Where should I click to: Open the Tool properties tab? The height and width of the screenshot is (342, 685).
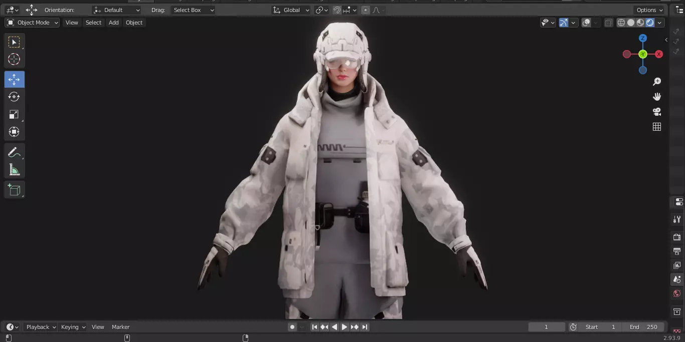(x=677, y=219)
